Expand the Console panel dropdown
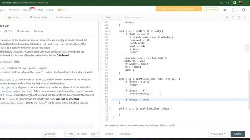 pos(110,134)
